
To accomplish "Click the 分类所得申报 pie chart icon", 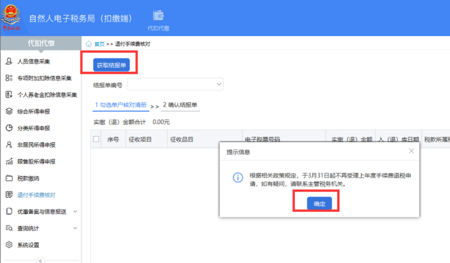I will point(9,128).
